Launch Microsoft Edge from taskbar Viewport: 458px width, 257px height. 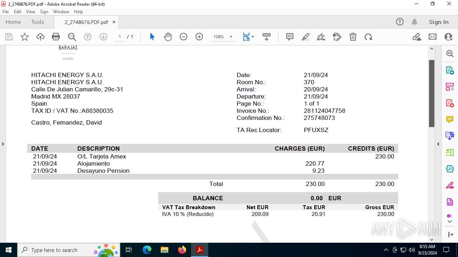[x=147, y=250]
